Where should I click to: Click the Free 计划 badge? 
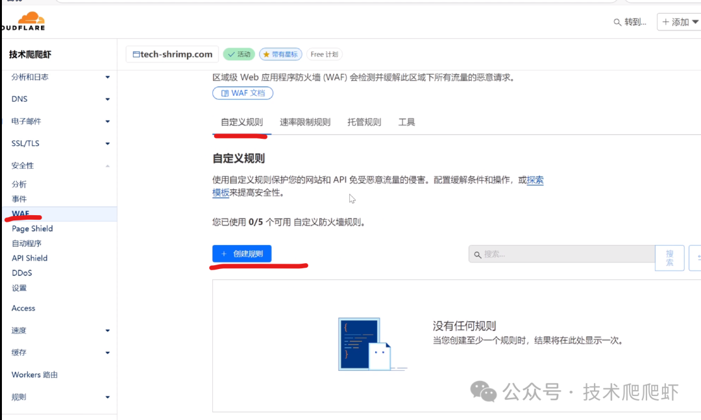324,54
